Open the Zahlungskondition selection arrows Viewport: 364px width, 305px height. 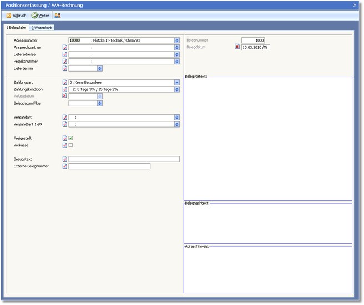coord(176,89)
